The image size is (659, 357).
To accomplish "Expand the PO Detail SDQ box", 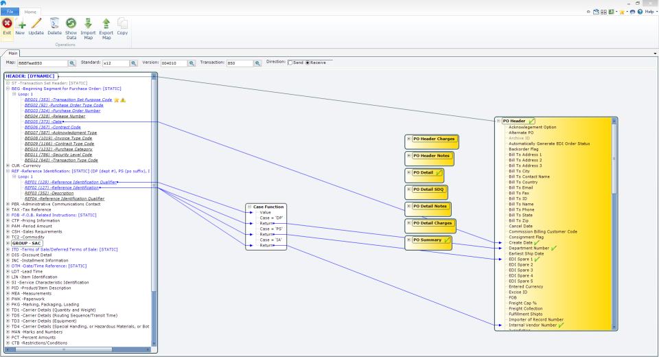I will [409, 189].
